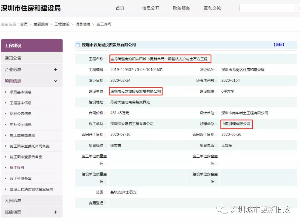
Task: Select 竣工验收备案 sidebar item
Action: (21, 179)
